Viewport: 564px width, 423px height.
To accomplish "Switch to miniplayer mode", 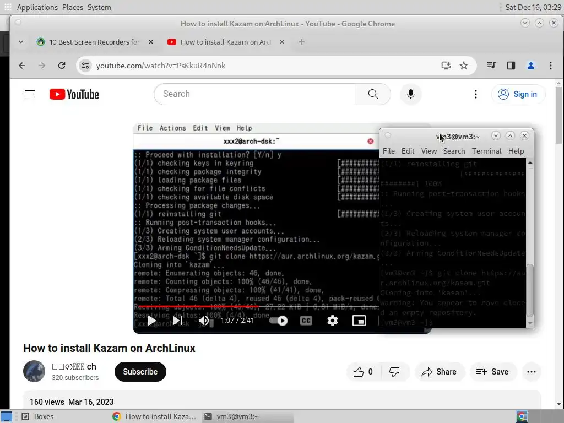I will (x=359, y=321).
